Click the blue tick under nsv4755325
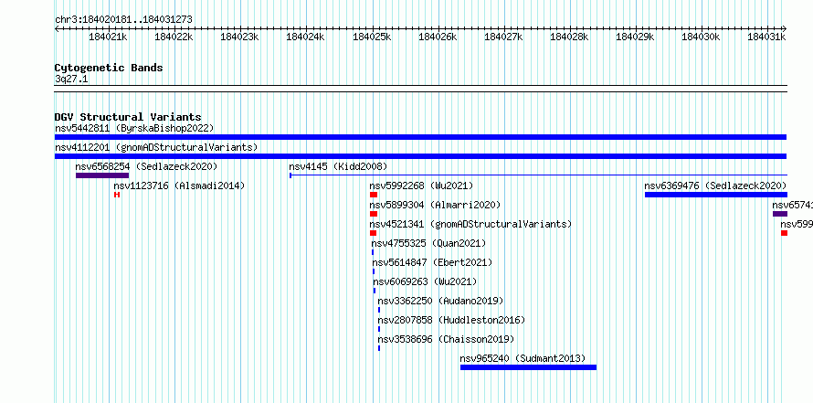Screen dimensions: 813x403 [373, 252]
